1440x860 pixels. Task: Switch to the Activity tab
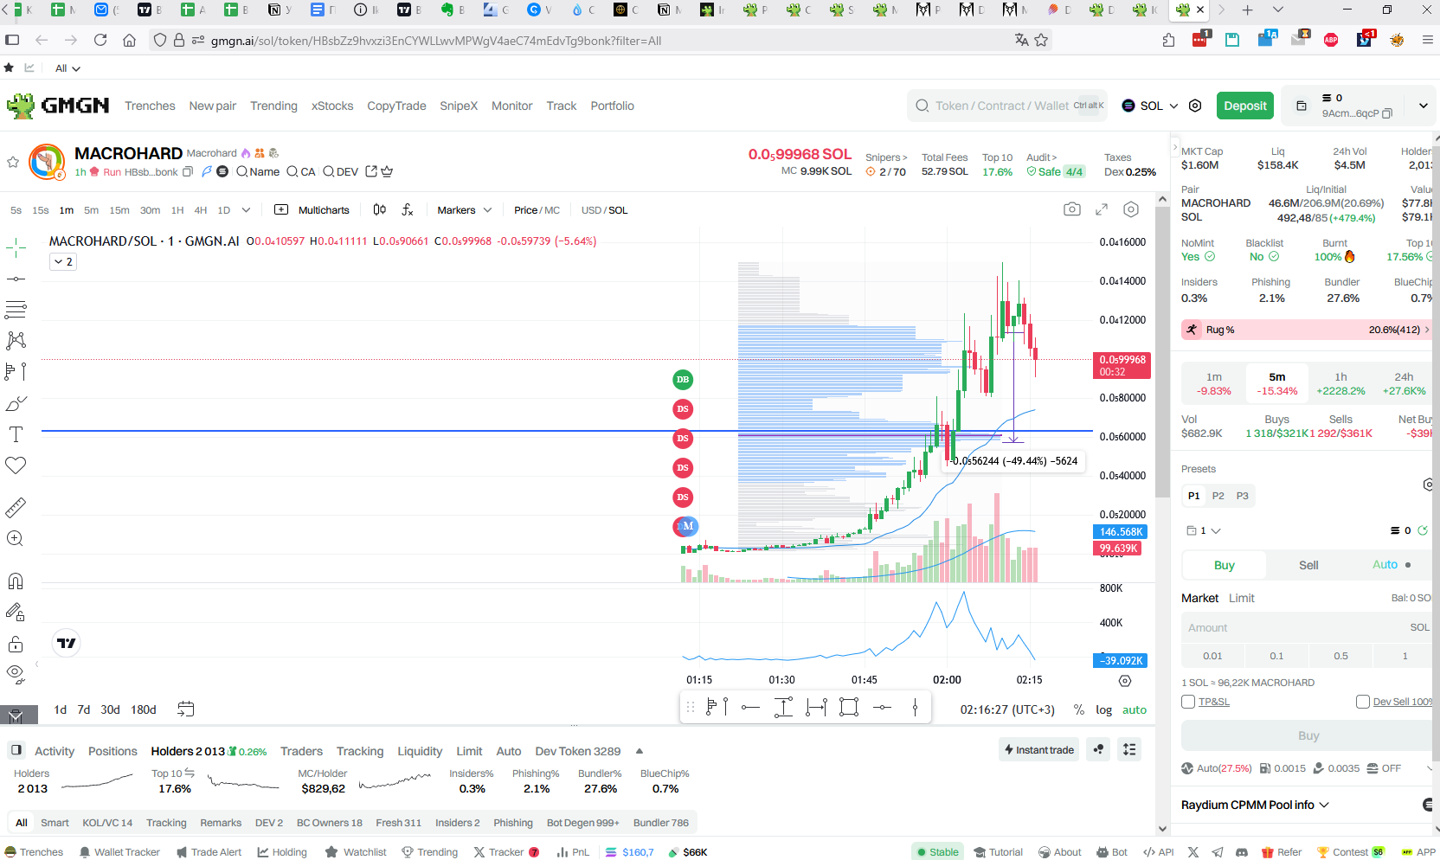(x=55, y=751)
